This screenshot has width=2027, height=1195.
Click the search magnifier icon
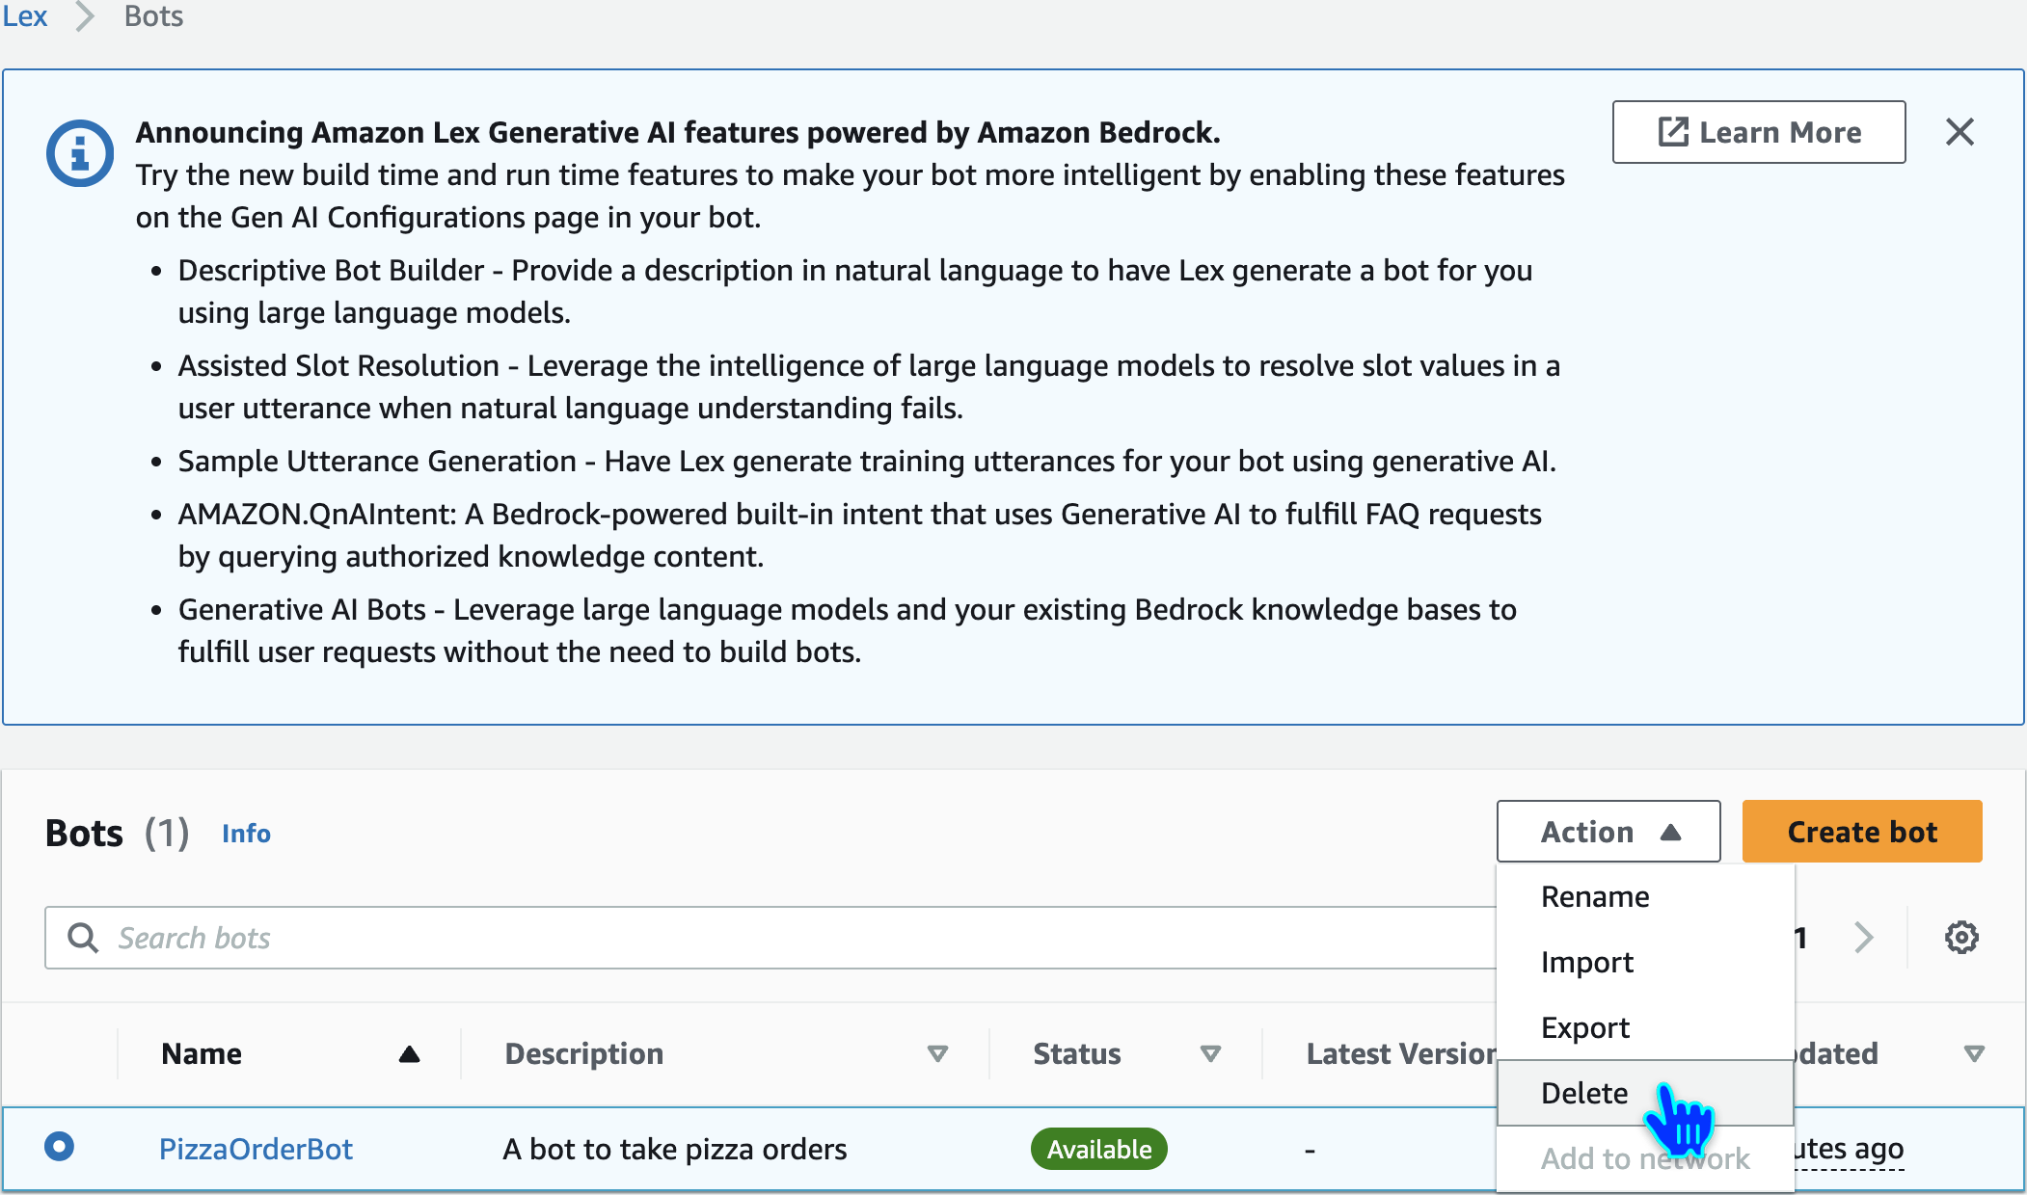coord(83,938)
